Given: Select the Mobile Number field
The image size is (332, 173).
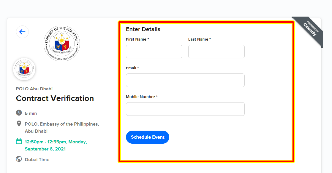Looking at the screenshot, I should 185,109.
